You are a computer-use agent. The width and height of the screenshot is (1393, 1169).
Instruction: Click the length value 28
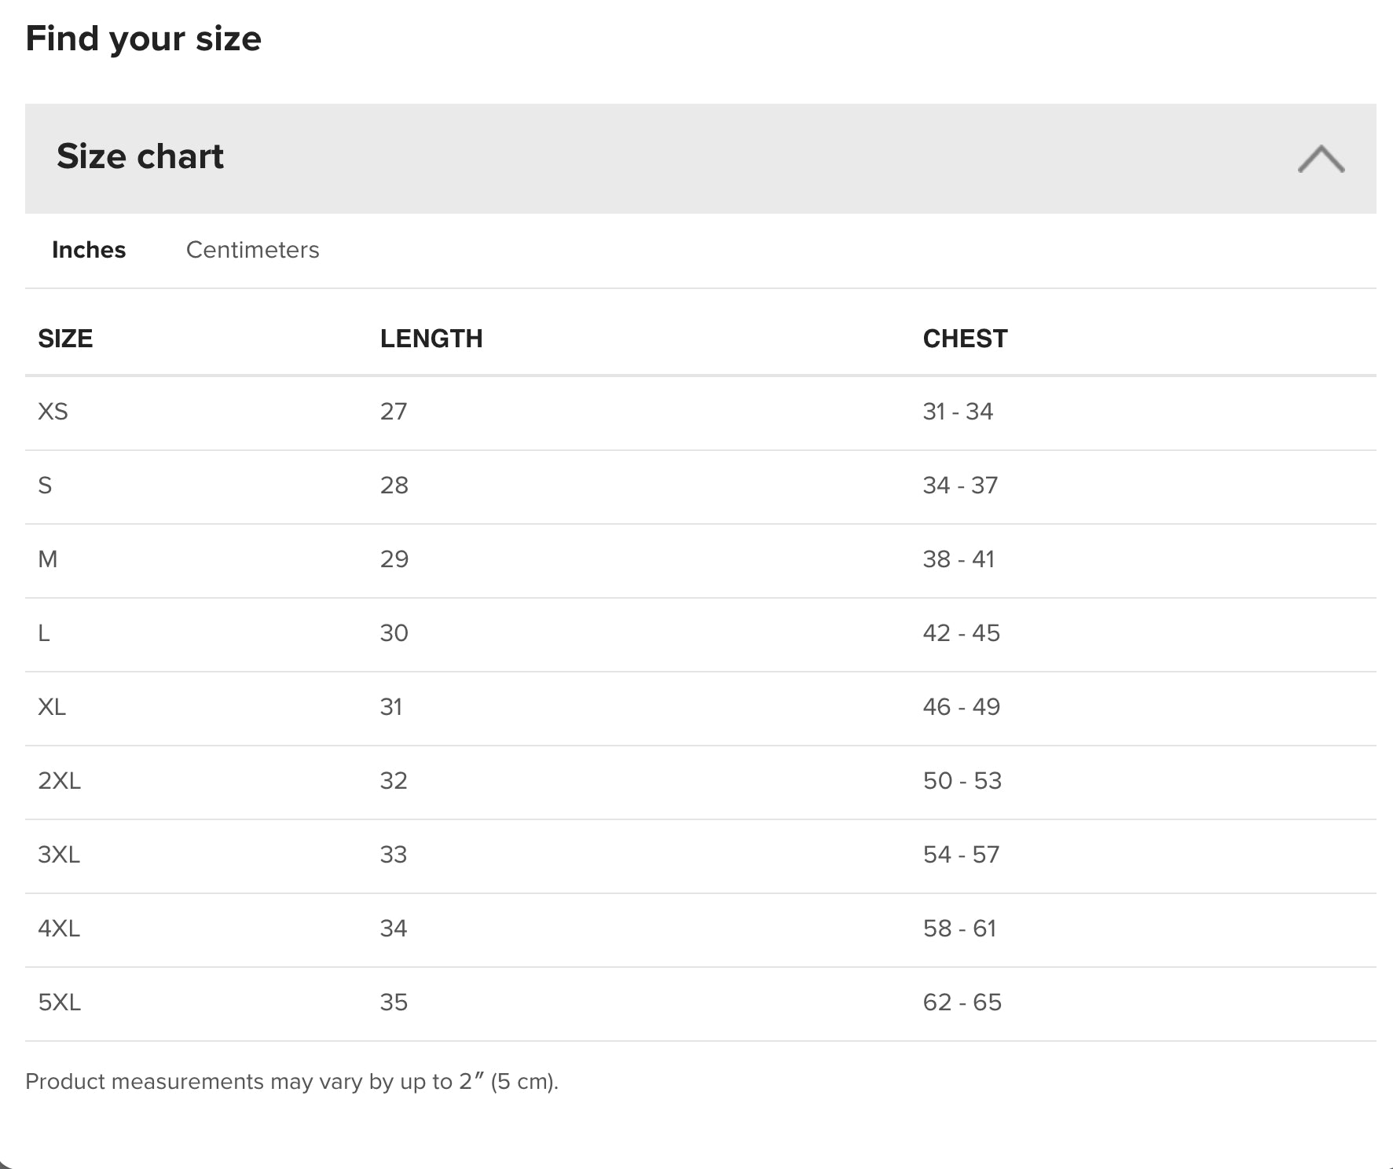[x=394, y=486]
